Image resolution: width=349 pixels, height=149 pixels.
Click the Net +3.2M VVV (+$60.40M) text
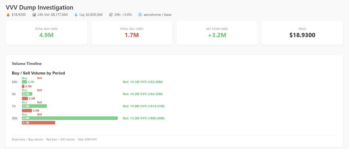tap(144, 118)
